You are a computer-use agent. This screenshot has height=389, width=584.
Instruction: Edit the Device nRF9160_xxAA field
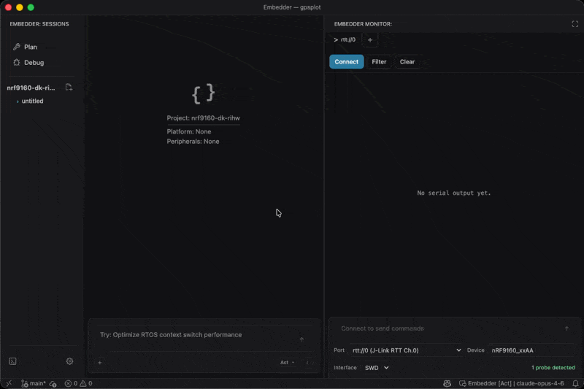point(532,350)
